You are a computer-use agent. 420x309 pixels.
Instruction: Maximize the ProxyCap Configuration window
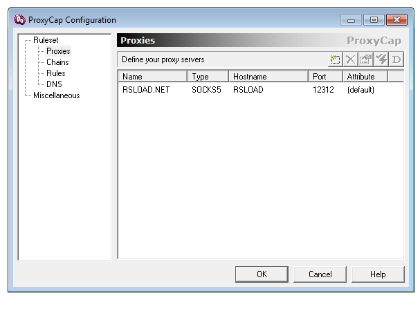pyautogui.click(x=374, y=20)
